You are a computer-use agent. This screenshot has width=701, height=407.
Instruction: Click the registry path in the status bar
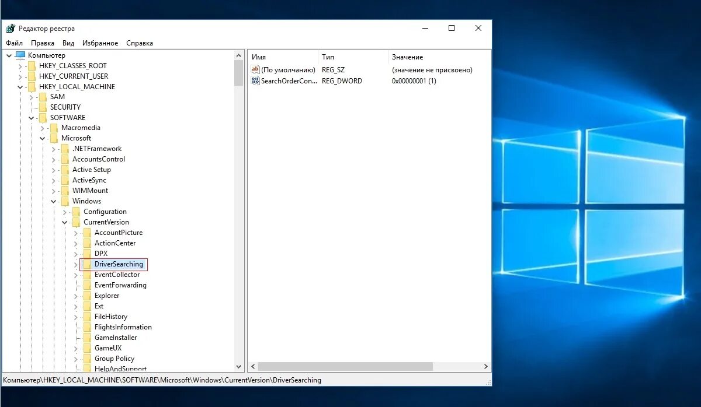pyautogui.click(x=162, y=380)
